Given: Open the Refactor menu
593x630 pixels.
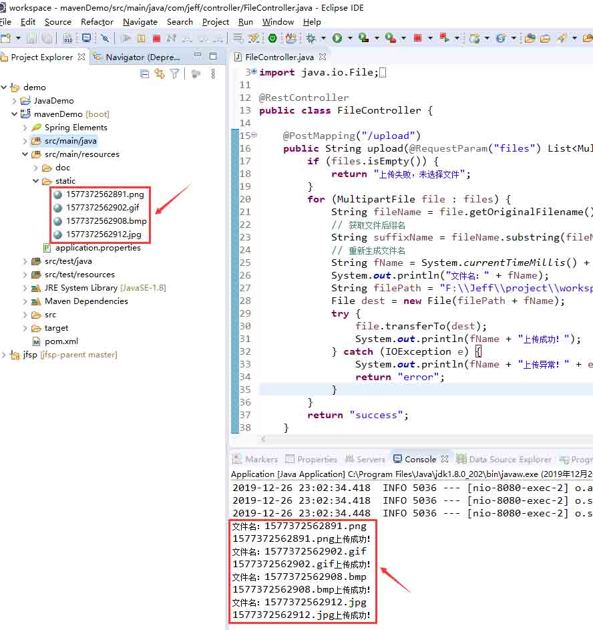Looking at the screenshot, I should tap(97, 22).
